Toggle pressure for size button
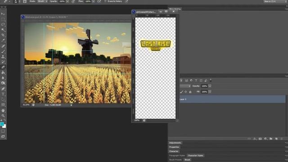Image resolution: width=288 pixels, height=162 pixels. coord(127,1)
